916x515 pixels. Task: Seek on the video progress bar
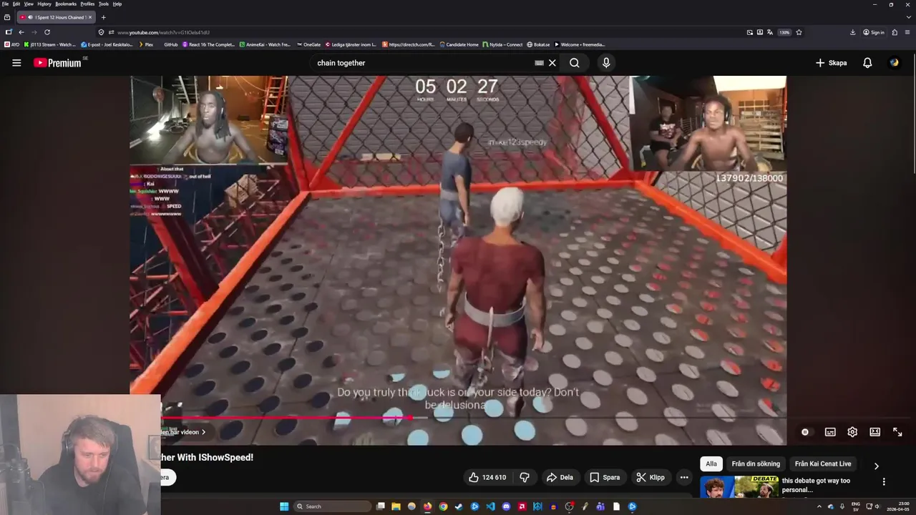coord(458,418)
